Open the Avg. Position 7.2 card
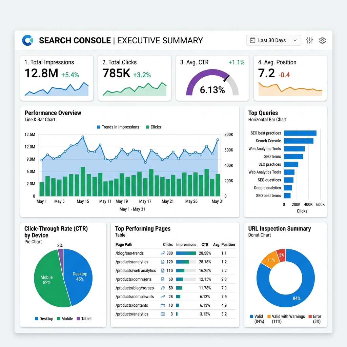The image size is (347, 347). coord(290,78)
